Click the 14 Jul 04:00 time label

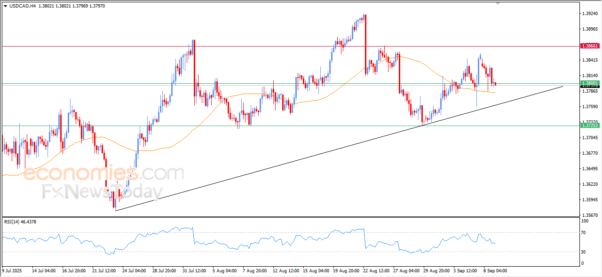[x=44, y=271]
